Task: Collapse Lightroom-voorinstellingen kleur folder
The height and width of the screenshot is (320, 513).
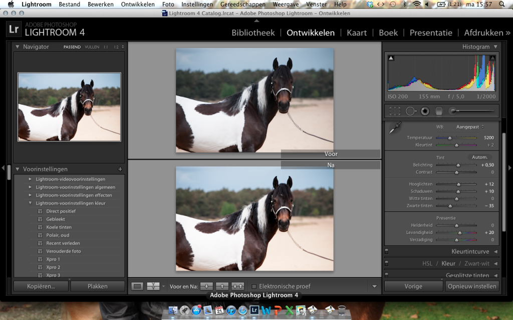Action: coord(30,203)
